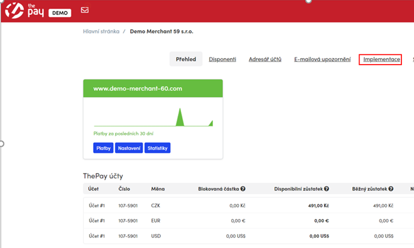The image size is (414, 248).
Task: Follow the Hlavní stránka breadcrumb link
Action: (100, 31)
